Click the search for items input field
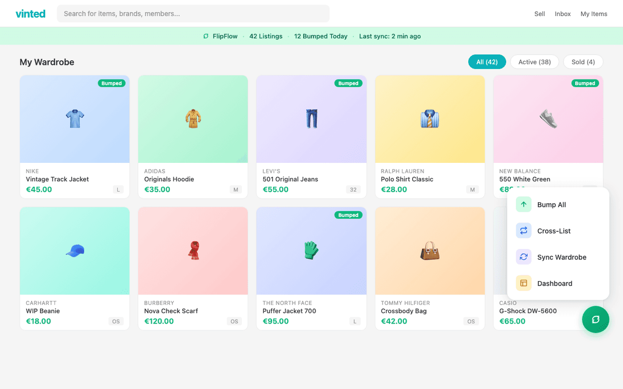Screen dimensions: 623x389 coord(193,13)
